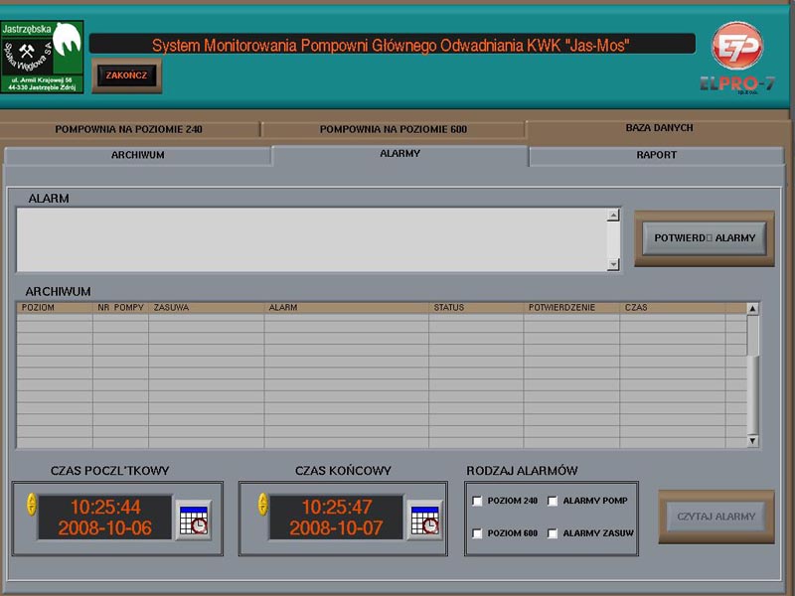Tick the ALARMY POMP checkbox
Image resolution: width=795 pixels, height=596 pixels.
click(553, 502)
